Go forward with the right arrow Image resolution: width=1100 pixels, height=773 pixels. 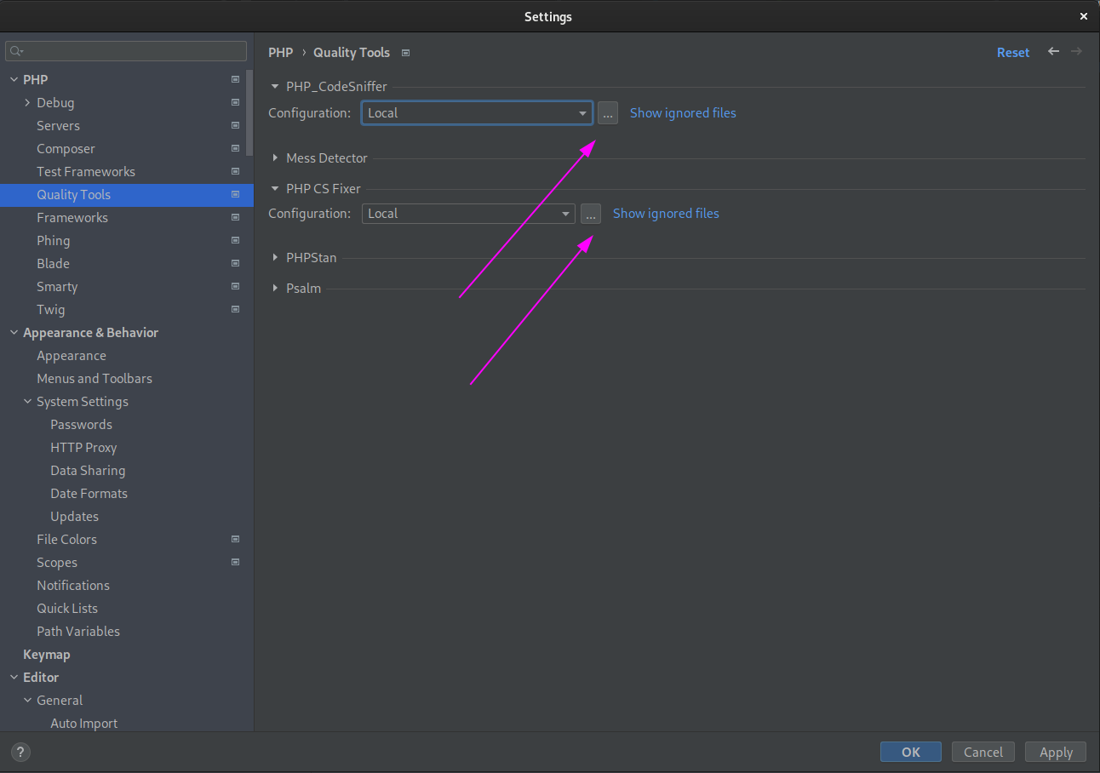(x=1076, y=52)
